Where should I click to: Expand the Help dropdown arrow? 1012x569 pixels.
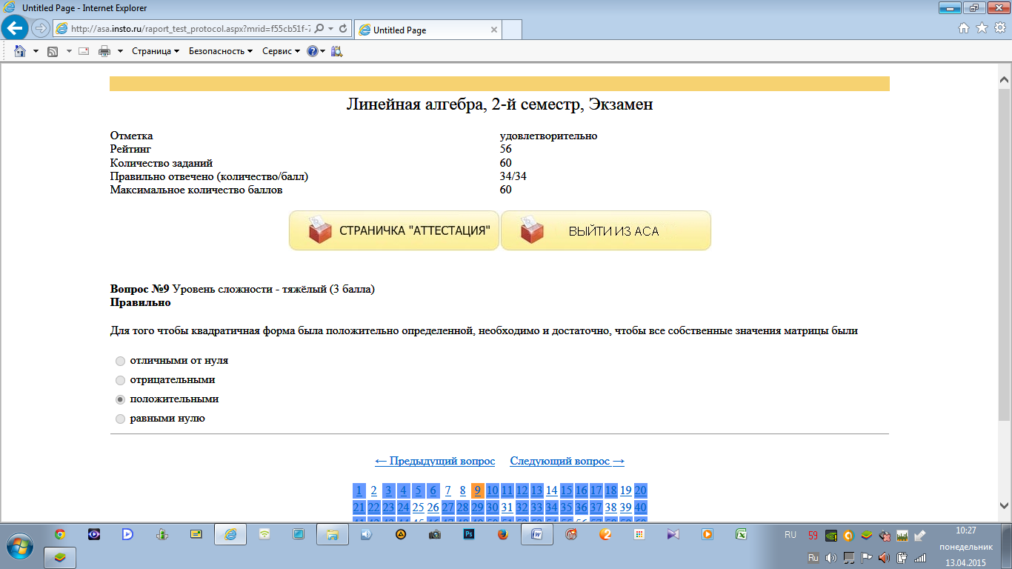tap(323, 51)
